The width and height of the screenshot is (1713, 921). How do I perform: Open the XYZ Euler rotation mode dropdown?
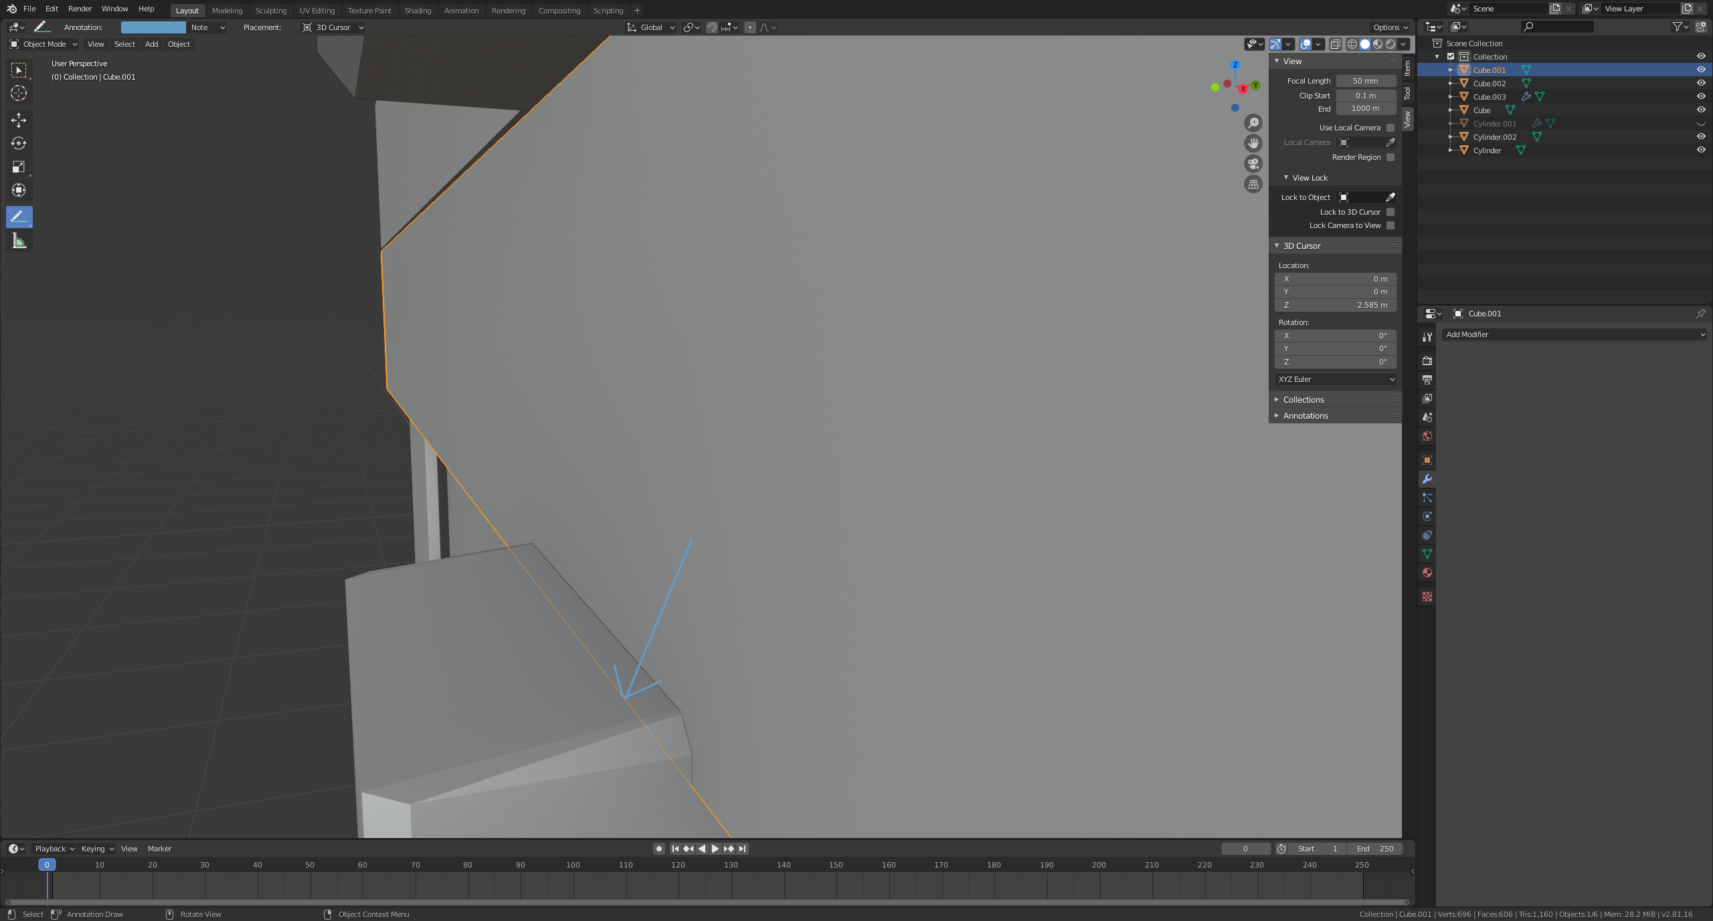coord(1336,379)
